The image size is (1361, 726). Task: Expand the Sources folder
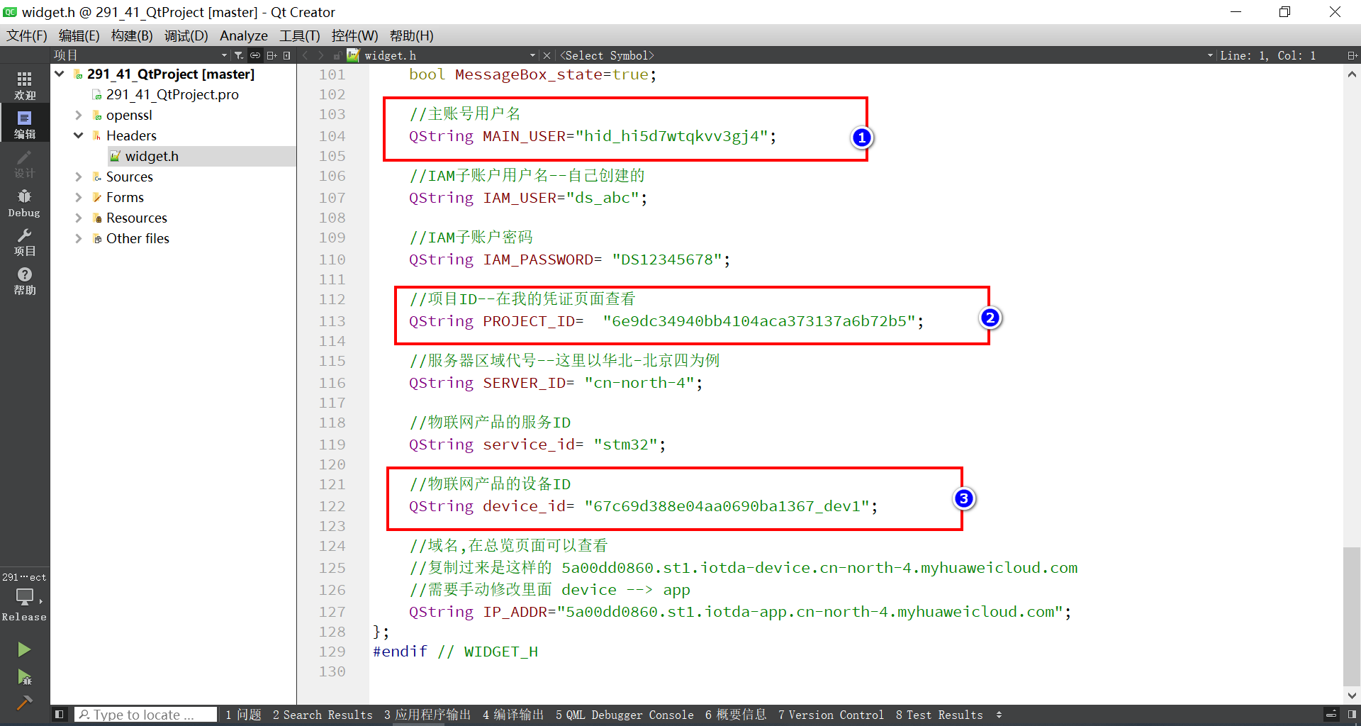point(79,177)
